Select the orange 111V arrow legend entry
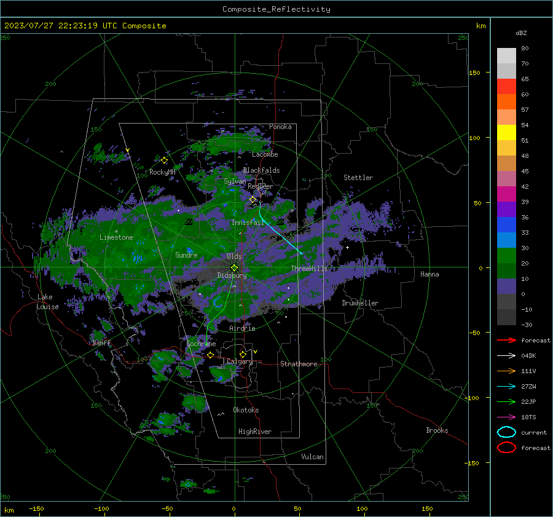This screenshot has width=553, height=517. coord(506,371)
